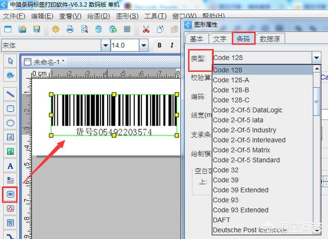
Task: Toggle Bold formatting button
Action: coord(159,45)
